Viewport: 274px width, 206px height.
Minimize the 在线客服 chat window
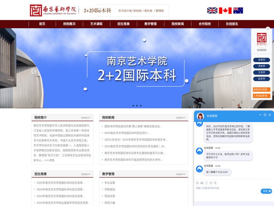260,115
